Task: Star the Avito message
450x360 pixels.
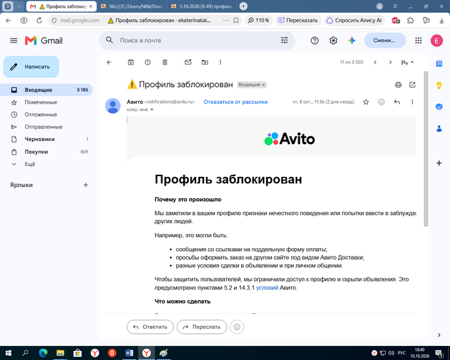Action: (x=366, y=102)
